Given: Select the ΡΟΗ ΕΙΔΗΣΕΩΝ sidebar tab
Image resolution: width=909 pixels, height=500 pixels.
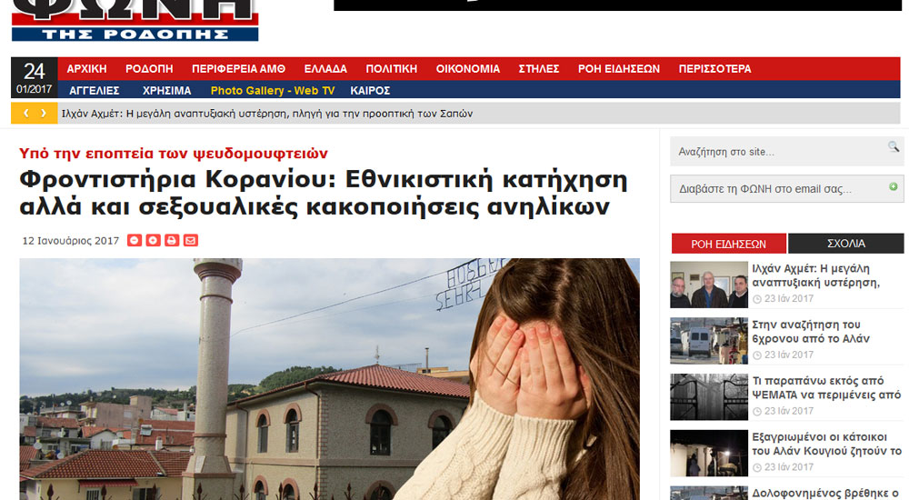Looking at the screenshot, I should (728, 244).
